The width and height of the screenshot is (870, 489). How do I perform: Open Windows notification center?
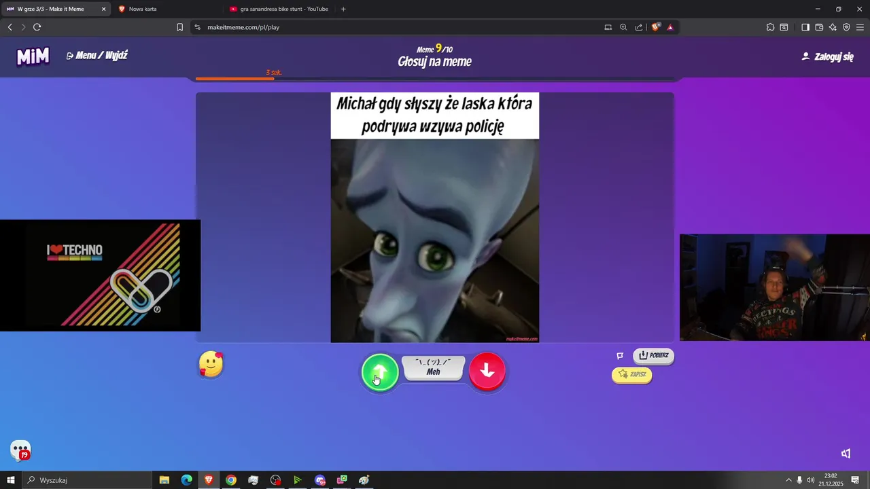coord(855,480)
